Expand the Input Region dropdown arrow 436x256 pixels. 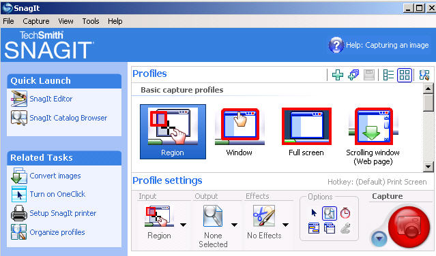coord(184,225)
